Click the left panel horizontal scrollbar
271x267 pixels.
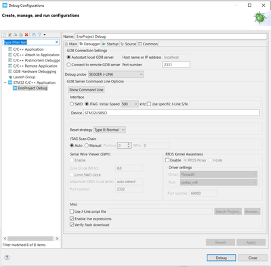pyautogui.click(x=30, y=239)
